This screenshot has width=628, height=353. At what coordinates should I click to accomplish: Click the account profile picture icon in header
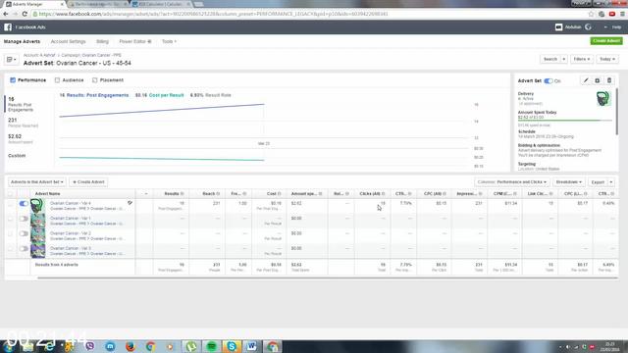coord(558,26)
